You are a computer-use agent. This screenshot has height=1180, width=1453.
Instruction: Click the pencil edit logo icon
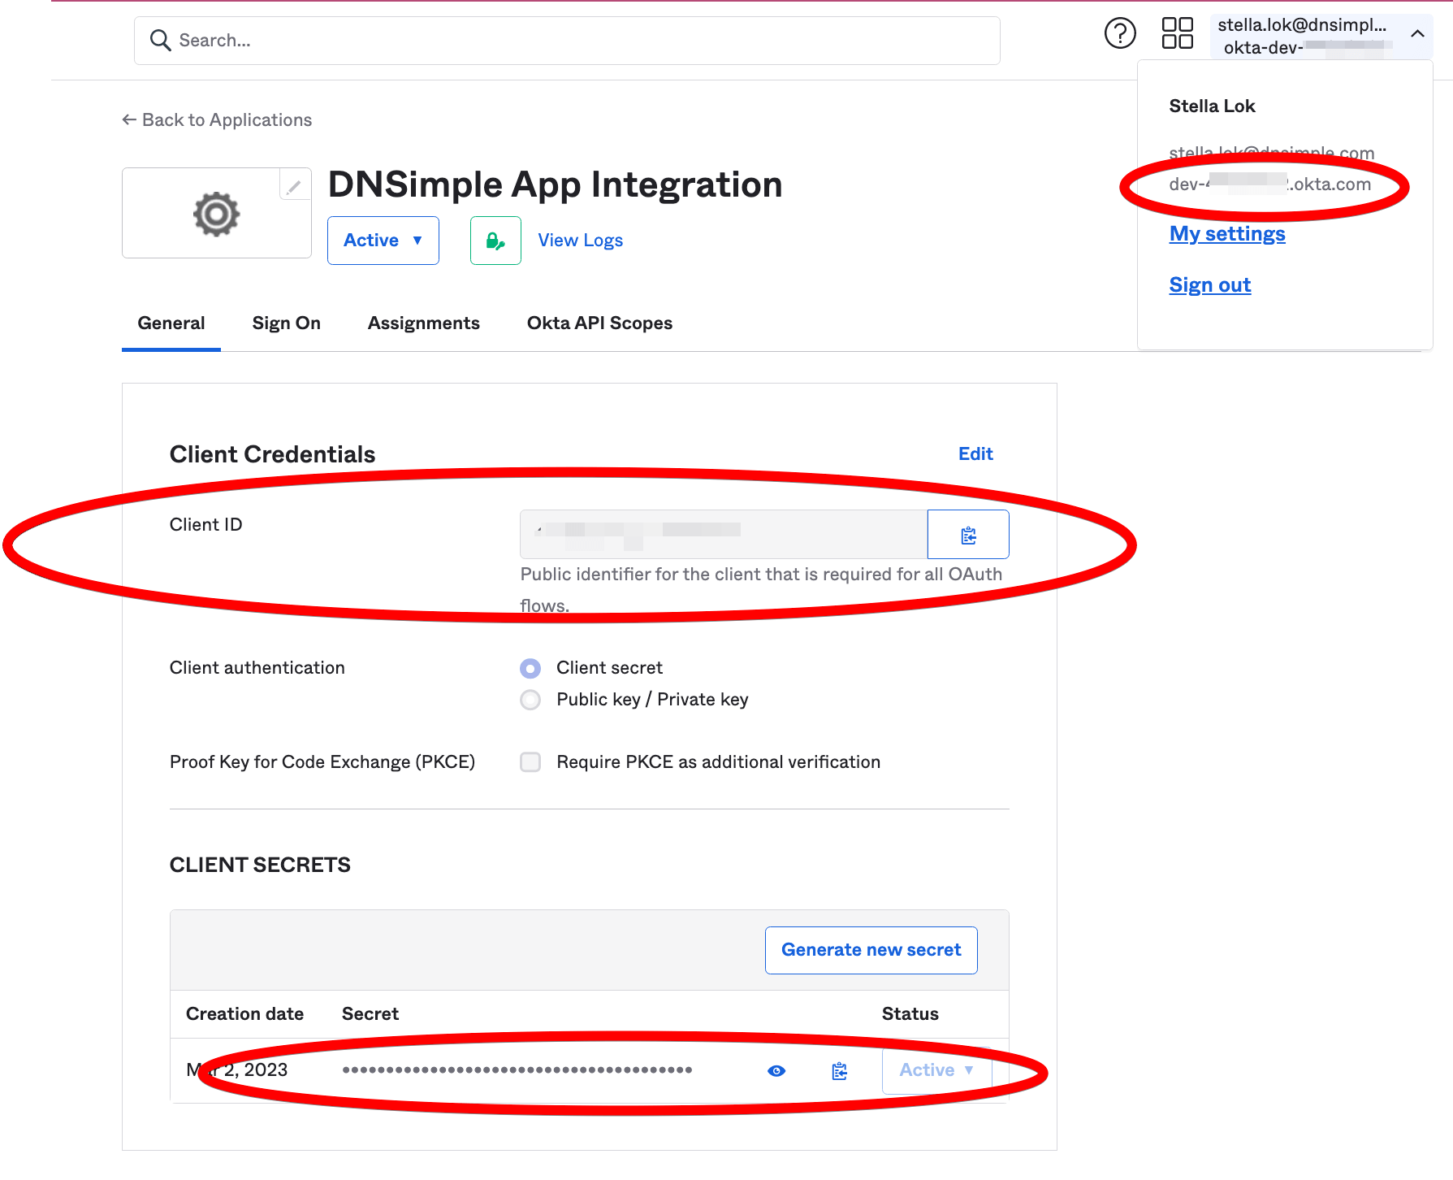(x=294, y=186)
